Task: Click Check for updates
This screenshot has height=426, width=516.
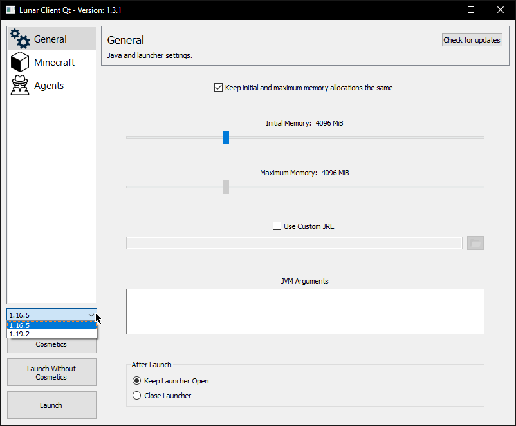Action: 472,39
